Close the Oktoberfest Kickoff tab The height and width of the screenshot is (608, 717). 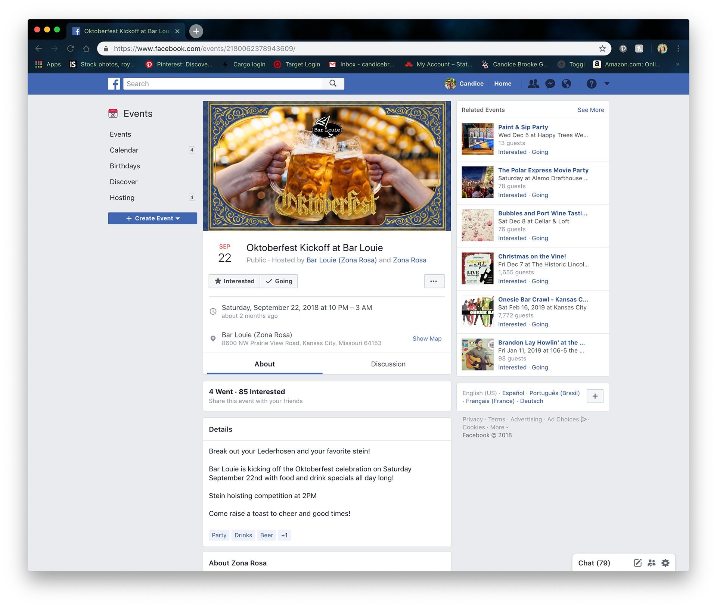tap(177, 31)
